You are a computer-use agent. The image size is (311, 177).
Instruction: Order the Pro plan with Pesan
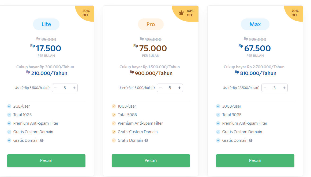click(x=151, y=161)
